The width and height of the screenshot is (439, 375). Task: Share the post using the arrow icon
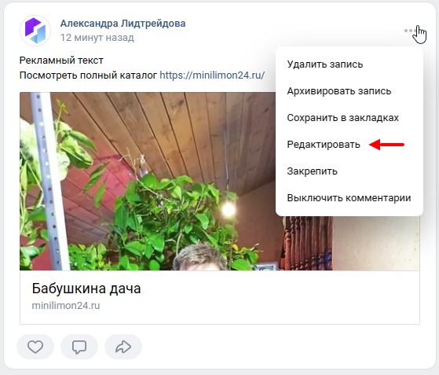123,347
